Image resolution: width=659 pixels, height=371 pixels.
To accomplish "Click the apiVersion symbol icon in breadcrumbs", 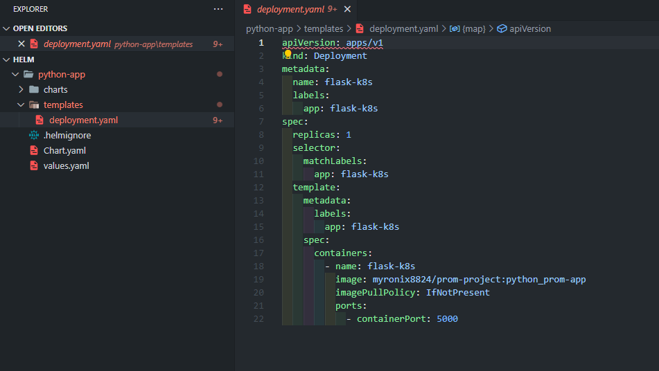I will 502,29.
